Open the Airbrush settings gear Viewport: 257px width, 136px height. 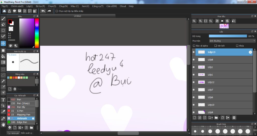33,118
